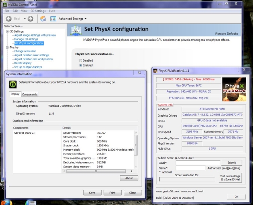253x205 pixels.
Task: Click the scroll up arrow in Details list
Action: point(136,133)
